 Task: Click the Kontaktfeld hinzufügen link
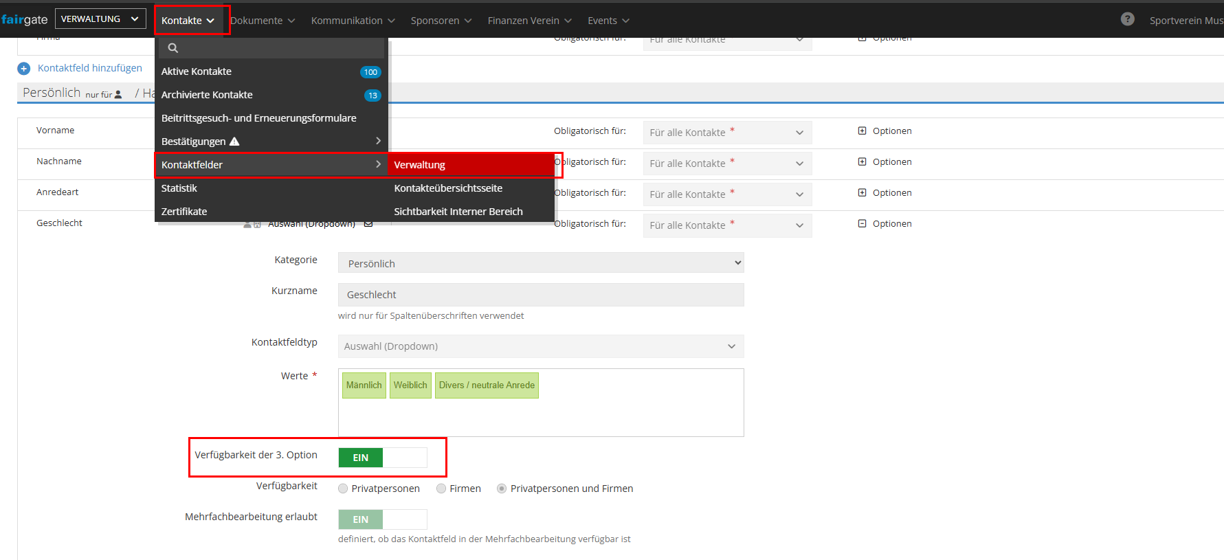[x=90, y=68]
